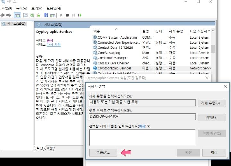Click the Forward arrow toolbar icon
Screen dimensions: 231x166
9,15
